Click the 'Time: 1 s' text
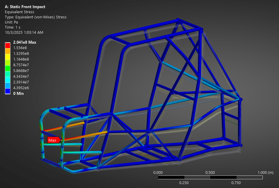Viewport: 279px width, 188px height. [13, 27]
